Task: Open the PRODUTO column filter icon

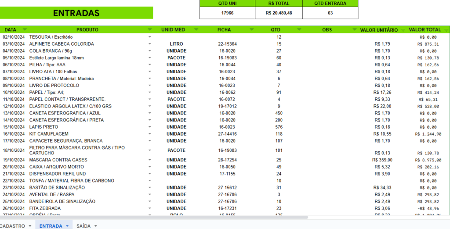Action: click(x=149, y=30)
